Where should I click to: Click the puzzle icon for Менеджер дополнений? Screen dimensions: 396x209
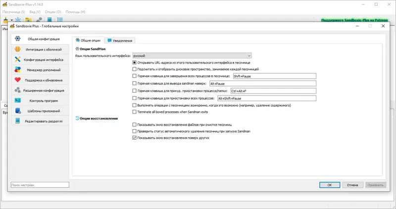point(18,70)
